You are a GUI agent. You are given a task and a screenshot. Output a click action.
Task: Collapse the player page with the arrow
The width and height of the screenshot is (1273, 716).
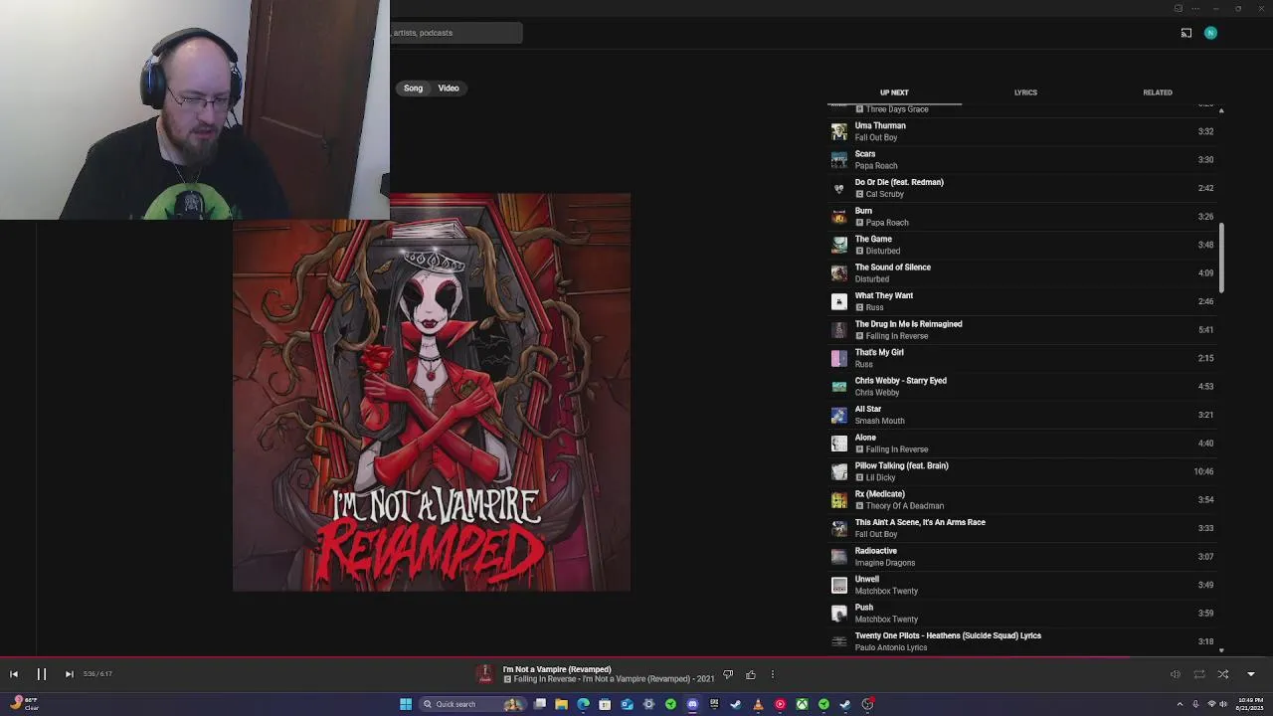pyautogui.click(x=1251, y=674)
